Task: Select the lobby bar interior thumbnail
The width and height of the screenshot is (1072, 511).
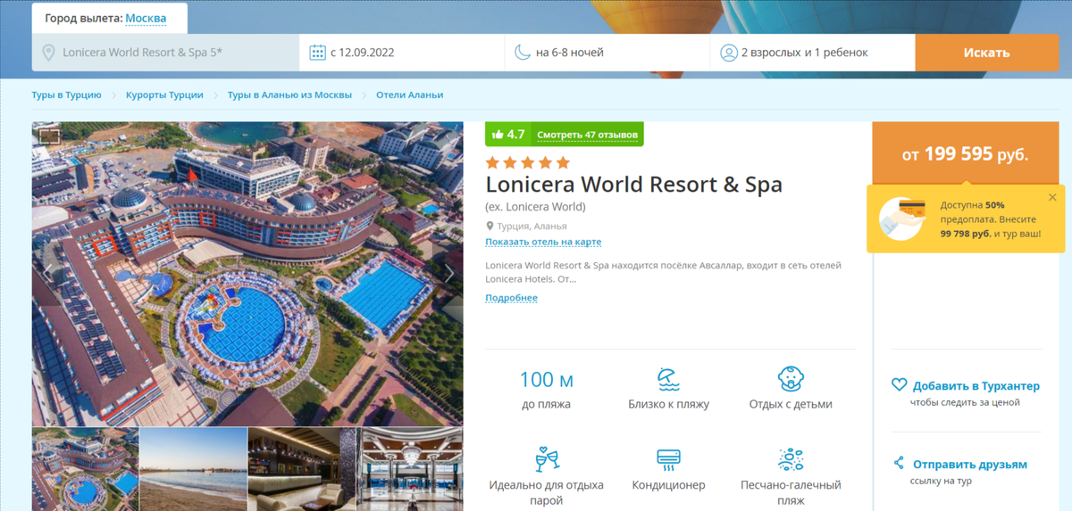Action: click(302, 469)
